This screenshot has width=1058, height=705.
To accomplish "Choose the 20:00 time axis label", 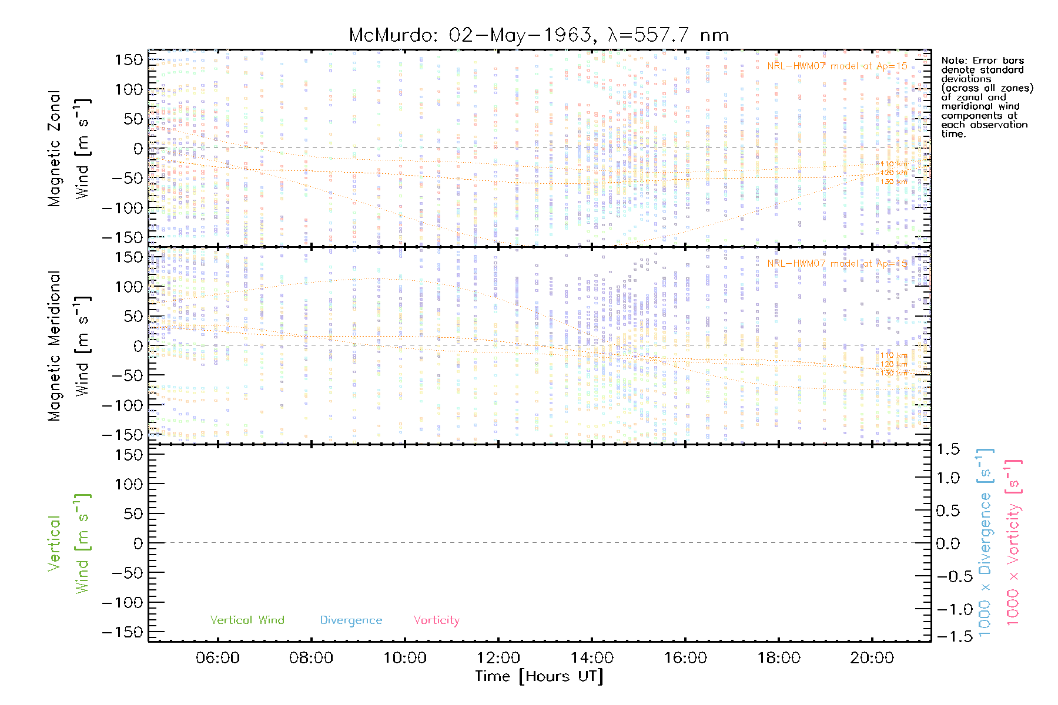I will pyautogui.click(x=872, y=657).
